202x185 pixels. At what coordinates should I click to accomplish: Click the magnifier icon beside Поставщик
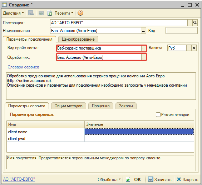(195, 23)
